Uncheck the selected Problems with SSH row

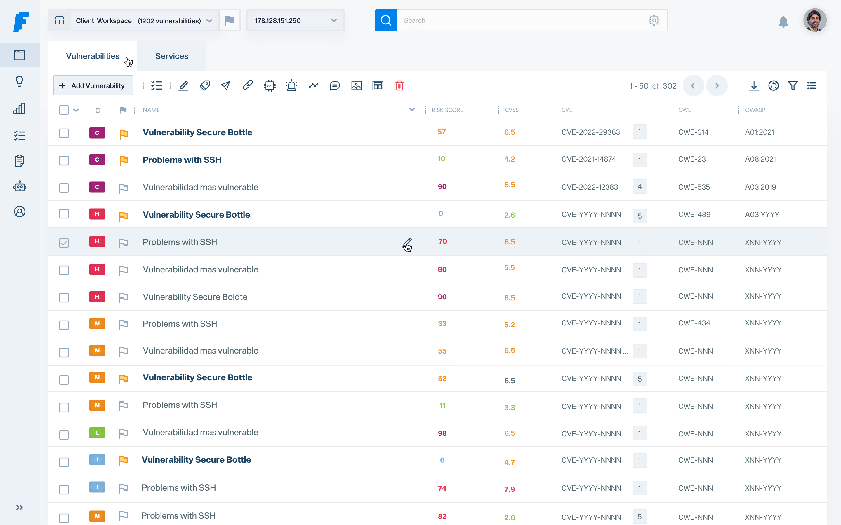tap(64, 243)
